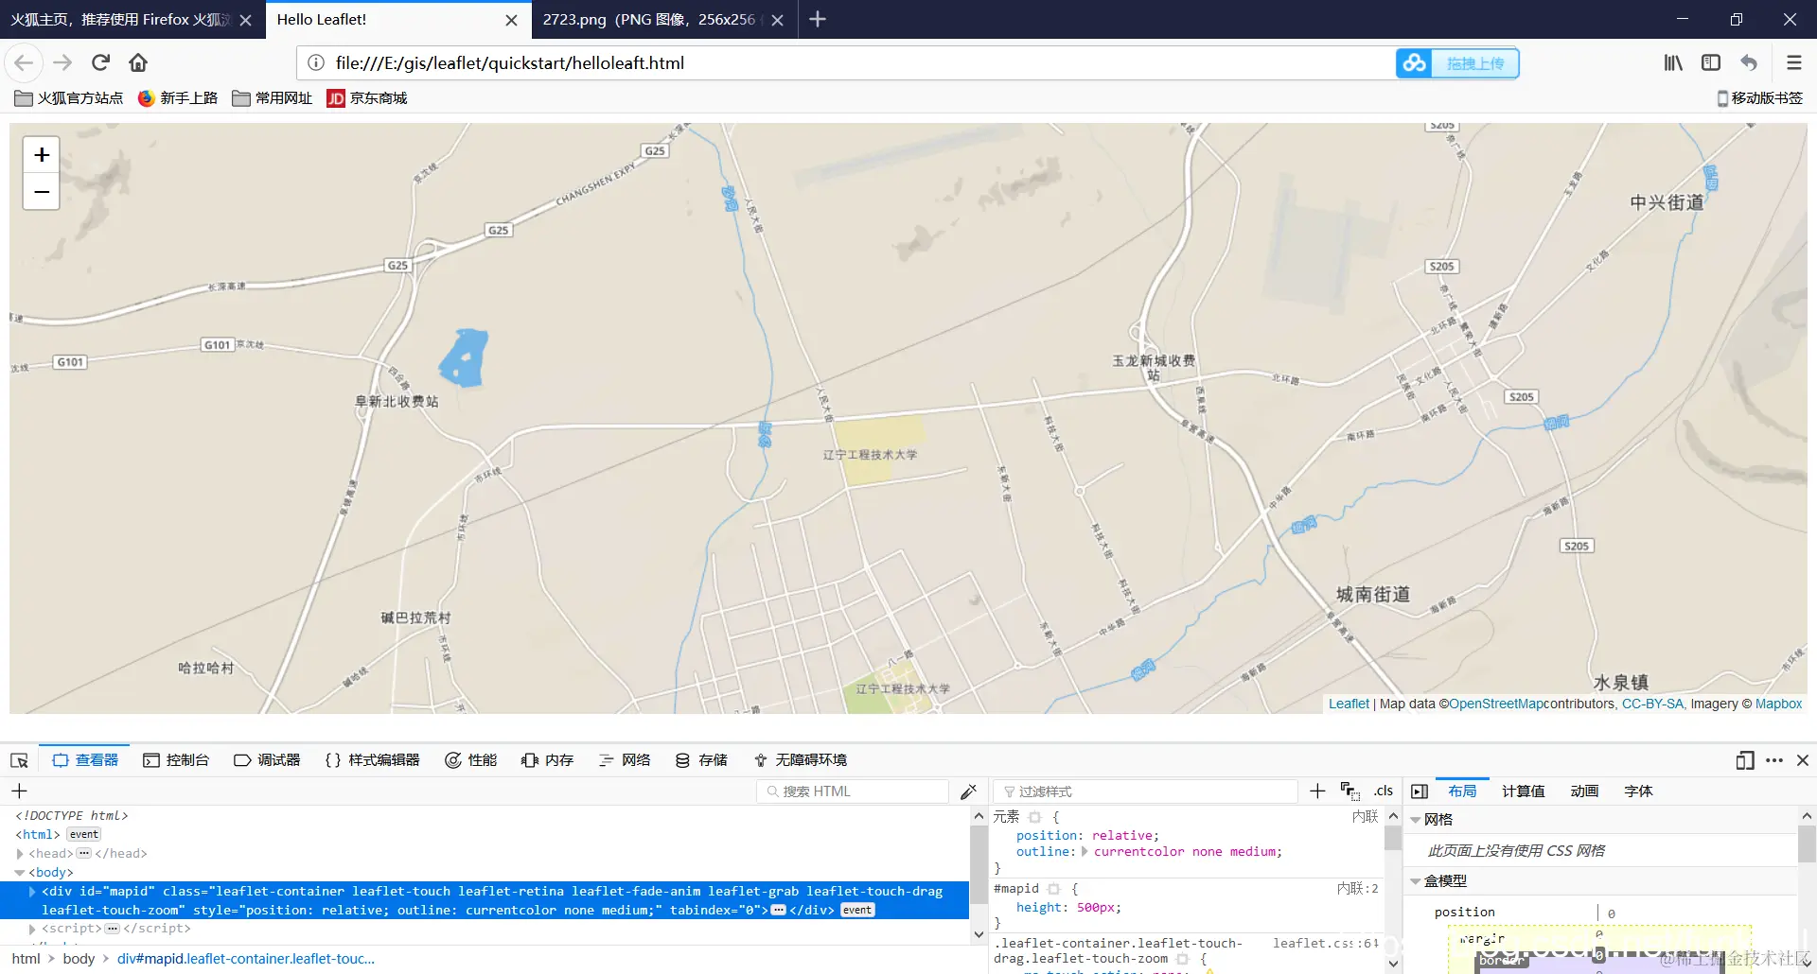Click the browser forward arrow
1817x974 pixels.
[x=62, y=62]
